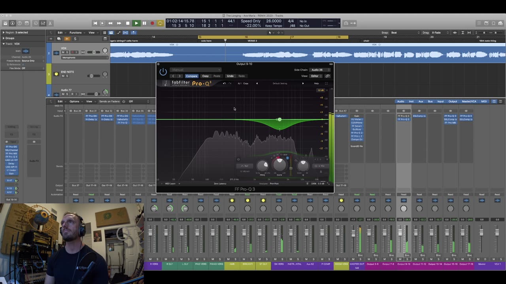Solo the END NOTE track

coord(67,76)
